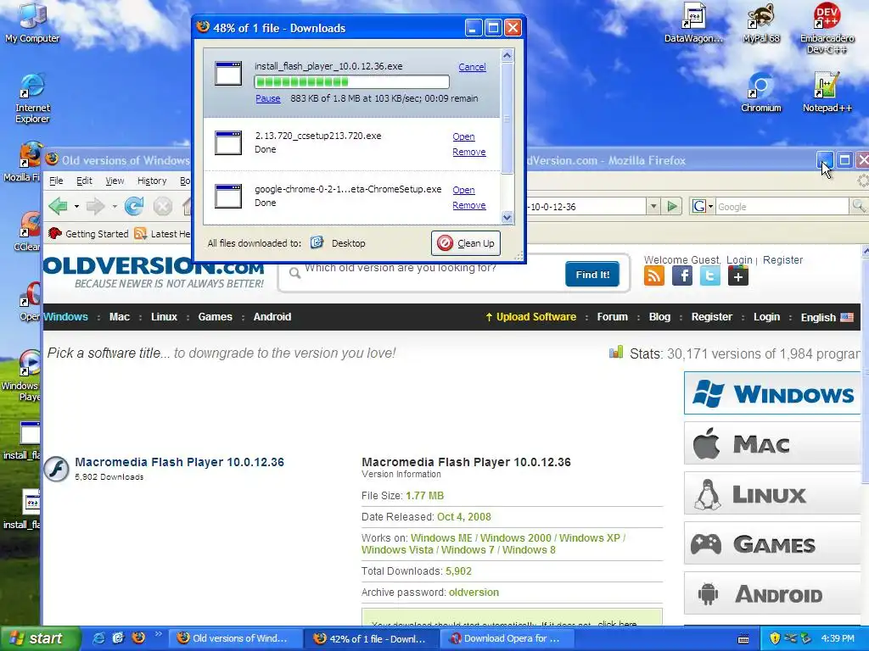Click the big Windows category banner
Viewport: 869px width, 651px height.
click(772, 393)
